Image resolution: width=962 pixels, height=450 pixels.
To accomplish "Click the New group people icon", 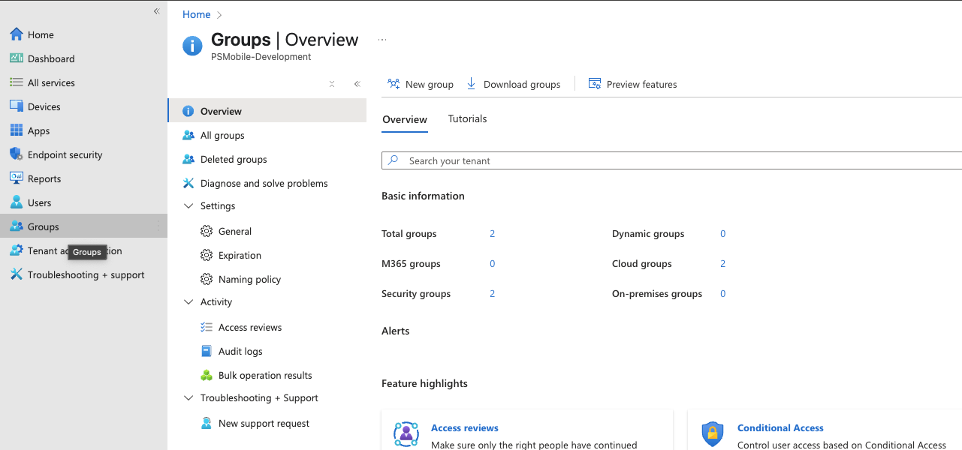I will click(x=394, y=84).
